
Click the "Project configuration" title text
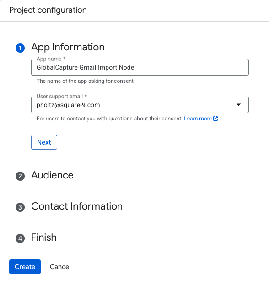[x=48, y=10]
